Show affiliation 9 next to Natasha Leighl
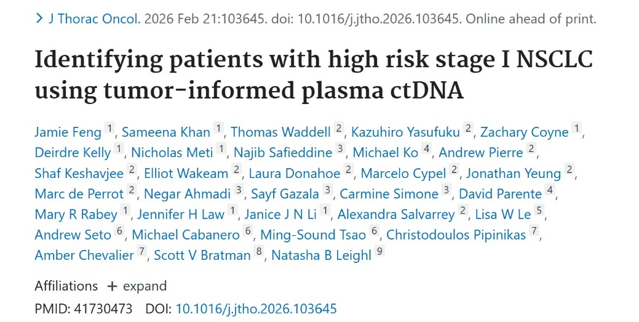Viewport: 639px width, 322px height. pyautogui.click(x=379, y=253)
